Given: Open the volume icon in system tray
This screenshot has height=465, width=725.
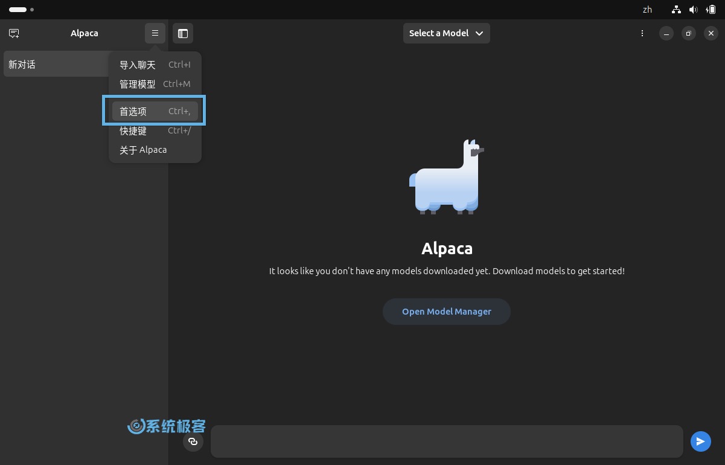Looking at the screenshot, I should (694, 10).
